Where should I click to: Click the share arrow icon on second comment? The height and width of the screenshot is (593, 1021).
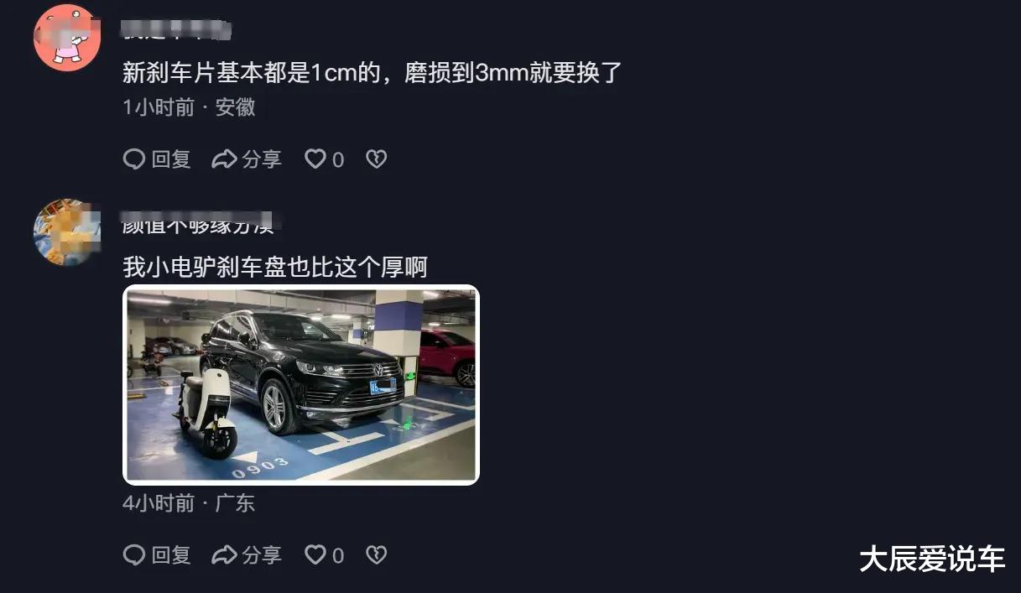click(x=224, y=554)
